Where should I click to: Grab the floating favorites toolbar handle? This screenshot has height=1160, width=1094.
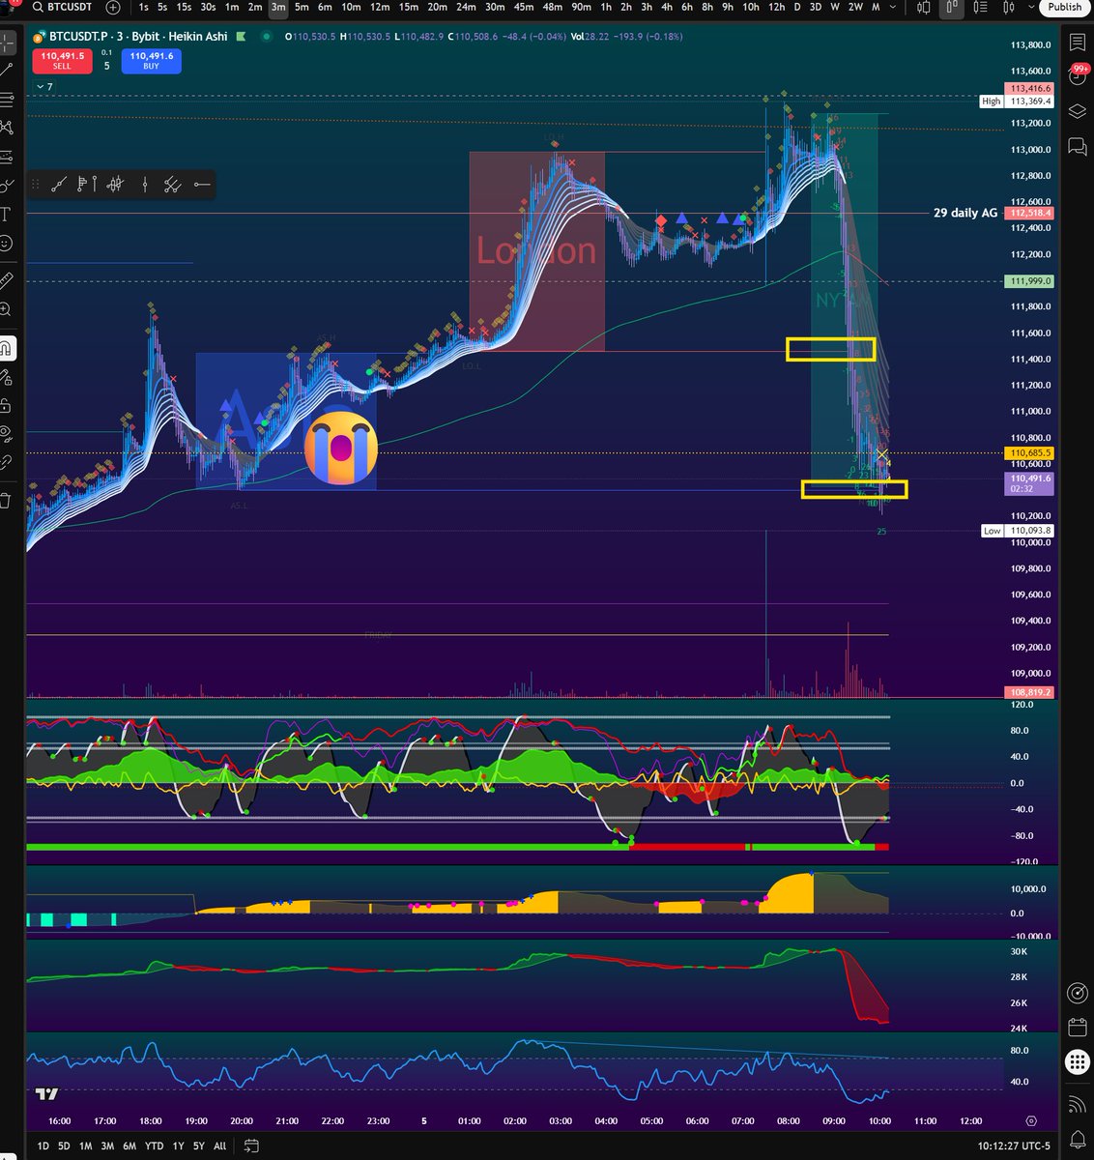tap(36, 185)
